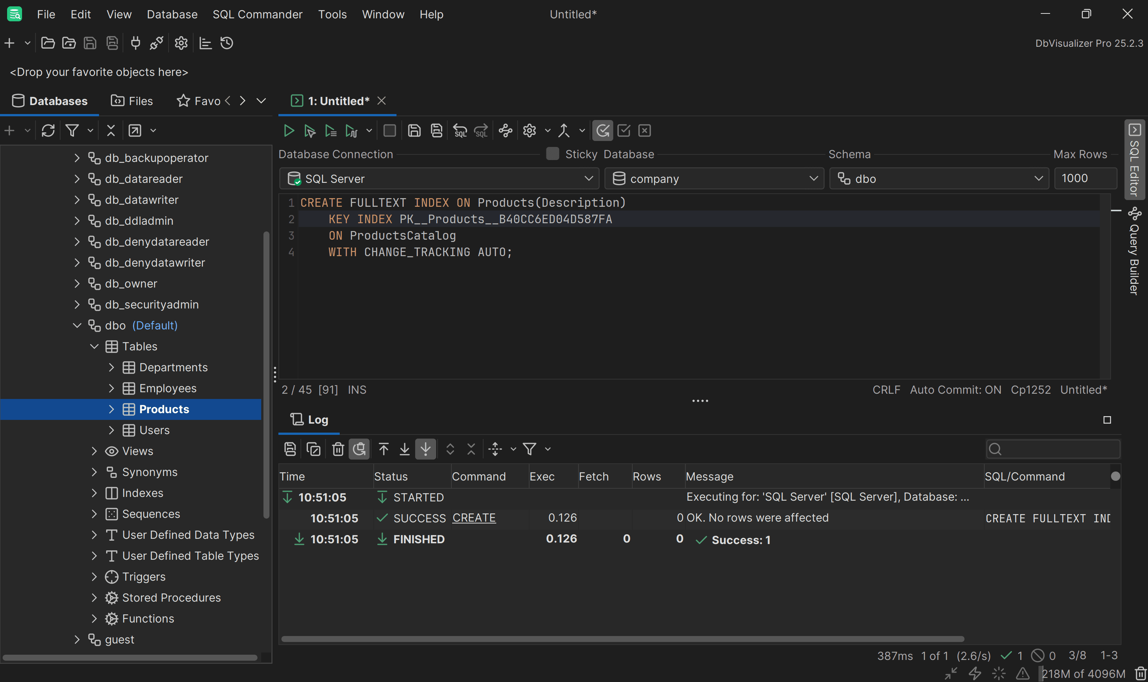This screenshot has width=1148, height=682.
Task: Click the log filter funnel icon
Action: (x=530, y=449)
